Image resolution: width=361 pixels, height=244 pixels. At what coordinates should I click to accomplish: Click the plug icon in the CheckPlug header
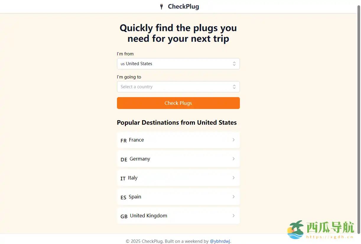(162, 6)
